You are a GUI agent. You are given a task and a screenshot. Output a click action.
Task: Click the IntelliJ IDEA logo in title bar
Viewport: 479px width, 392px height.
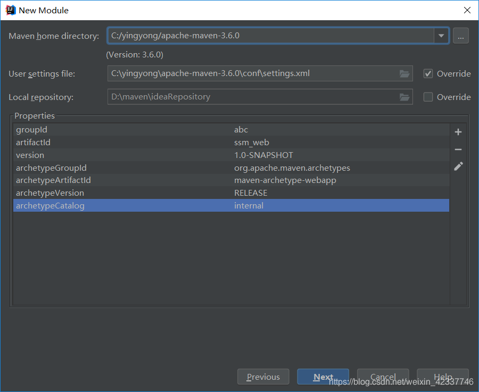[11, 10]
